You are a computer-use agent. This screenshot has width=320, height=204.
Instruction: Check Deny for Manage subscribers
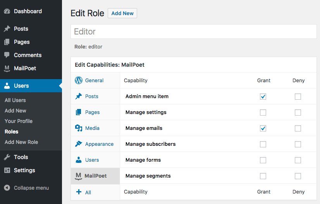(298, 144)
